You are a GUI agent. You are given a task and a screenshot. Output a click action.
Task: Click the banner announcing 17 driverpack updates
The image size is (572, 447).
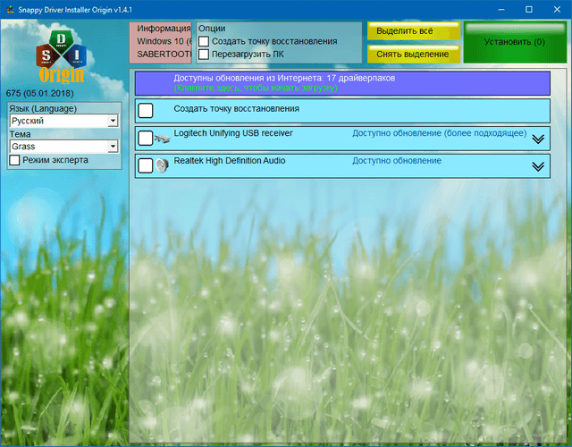342,83
